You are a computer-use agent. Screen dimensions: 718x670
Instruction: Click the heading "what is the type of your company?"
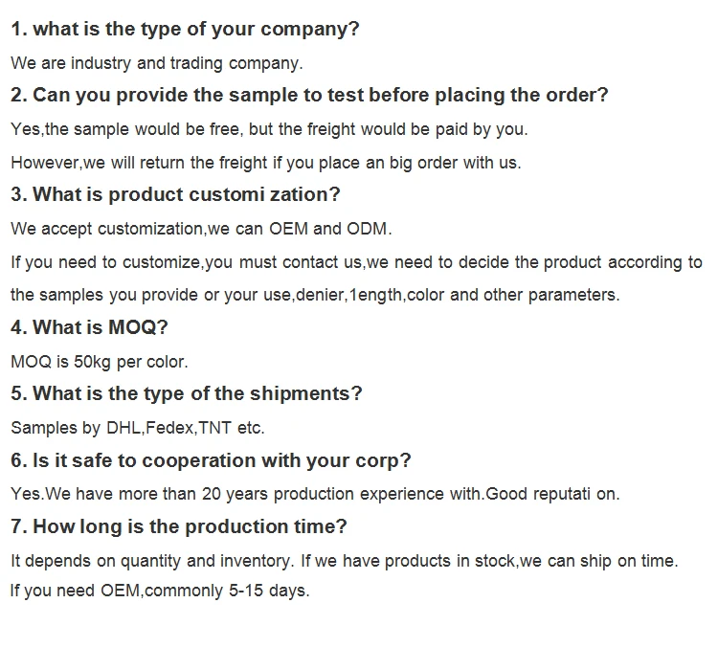(x=185, y=29)
